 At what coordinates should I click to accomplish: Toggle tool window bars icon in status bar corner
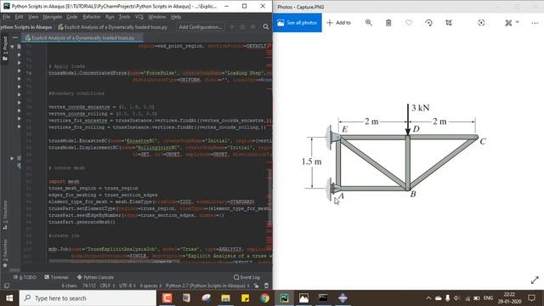pos(7,286)
